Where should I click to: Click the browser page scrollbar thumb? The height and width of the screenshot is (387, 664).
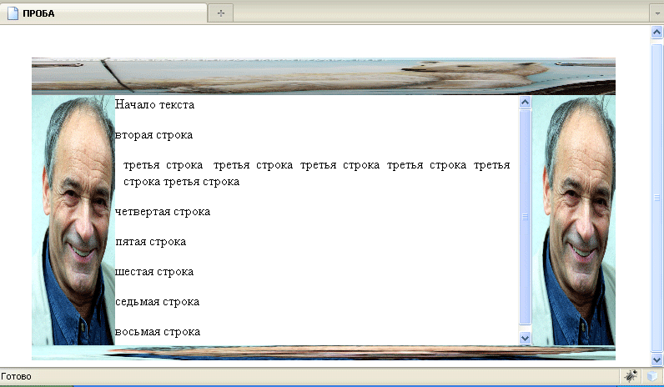click(656, 197)
